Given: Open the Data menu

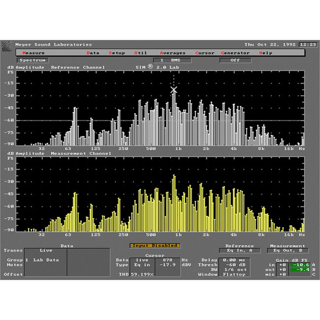Looking at the screenshot, I should [x=93, y=53].
